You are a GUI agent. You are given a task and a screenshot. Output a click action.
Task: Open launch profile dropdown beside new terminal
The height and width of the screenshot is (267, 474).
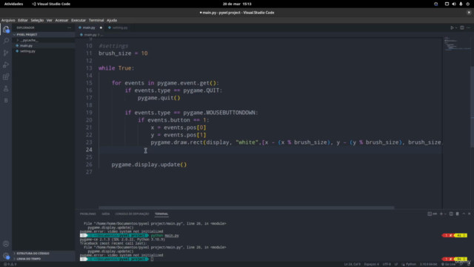click(x=445, y=214)
